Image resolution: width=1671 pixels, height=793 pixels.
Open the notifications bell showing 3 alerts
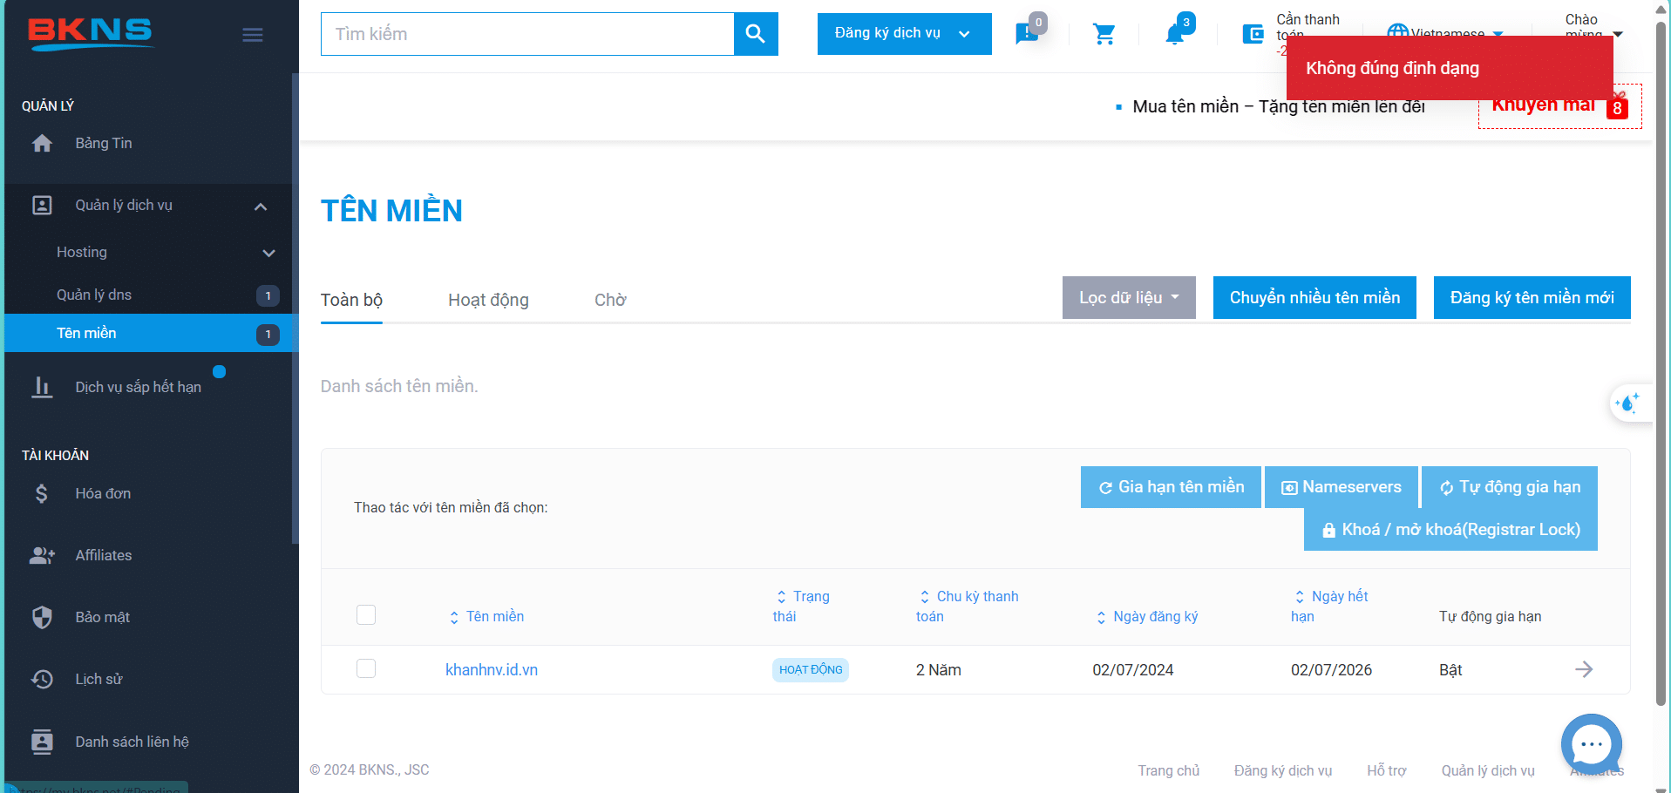pyautogui.click(x=1176, y=34)
